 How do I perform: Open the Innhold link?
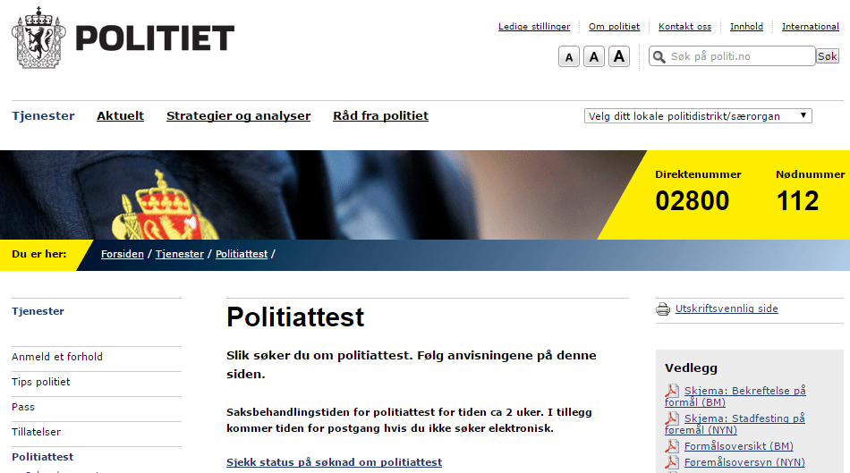(746, 26)
